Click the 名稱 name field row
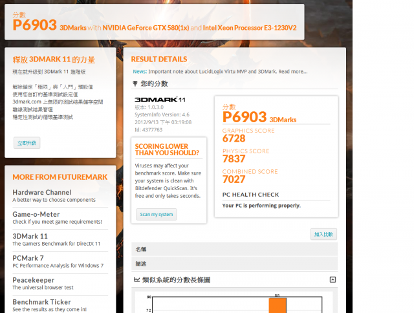This screenshot has width=414, height=313. [x=234, y=249]
